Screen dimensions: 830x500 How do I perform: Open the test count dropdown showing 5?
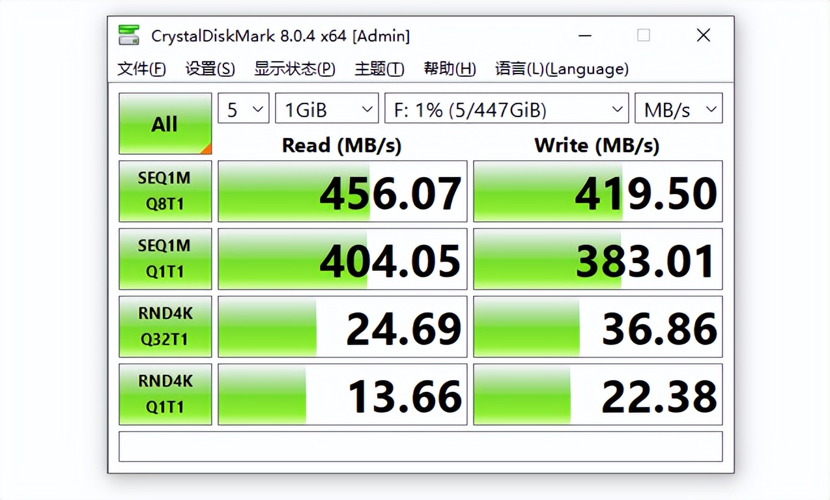243,109
